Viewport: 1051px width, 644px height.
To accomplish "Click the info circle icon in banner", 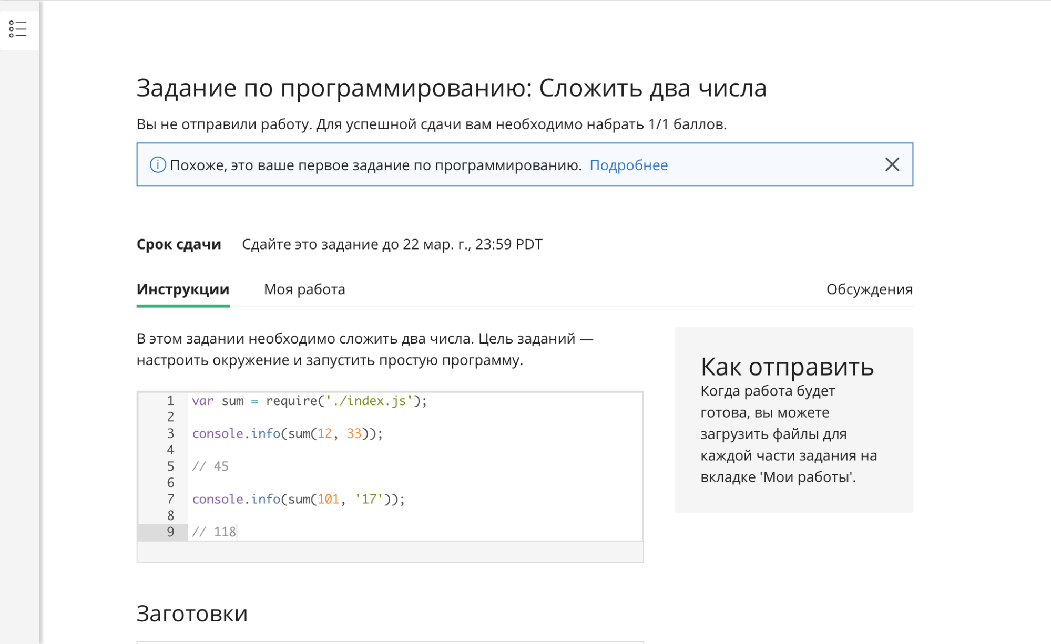I will (x=157, y=165).
